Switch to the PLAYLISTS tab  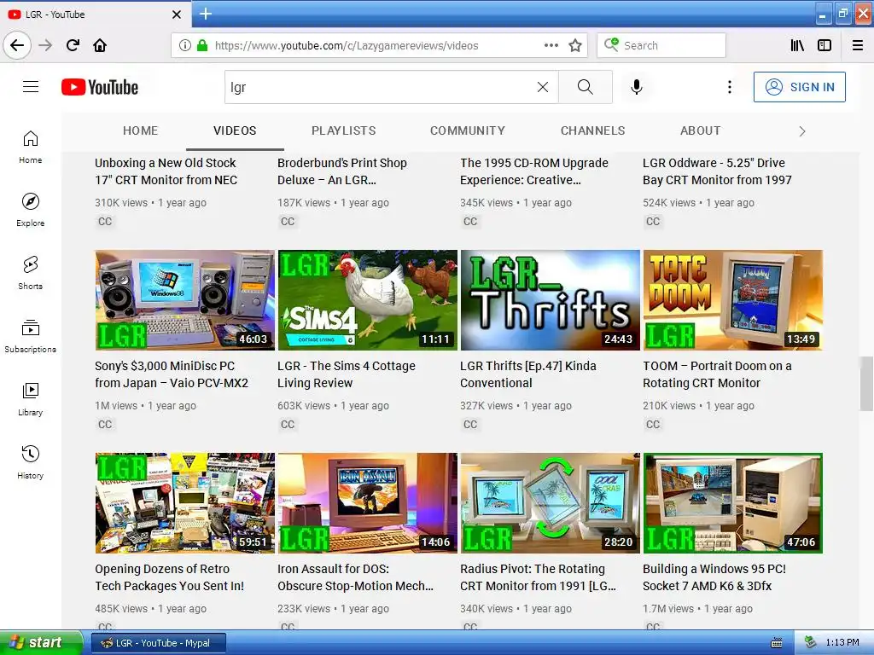(343, 130)
